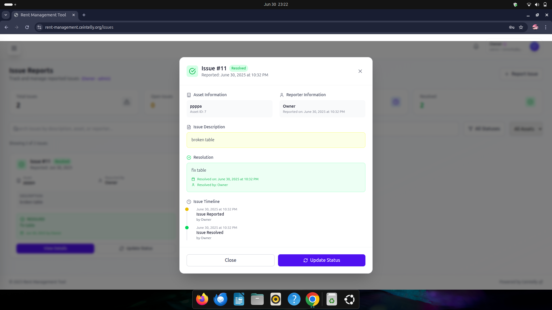Screen dimensions: 552x310
Task: Open the system tray volume control
Action: pos(537,4)
